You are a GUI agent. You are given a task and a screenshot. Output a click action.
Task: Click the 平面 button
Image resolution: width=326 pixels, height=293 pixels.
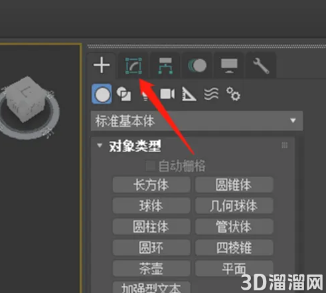[234, 268]
